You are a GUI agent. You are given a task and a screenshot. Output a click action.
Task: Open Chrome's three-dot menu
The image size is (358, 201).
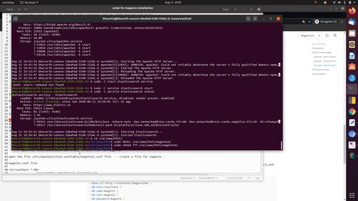(342, 22)
